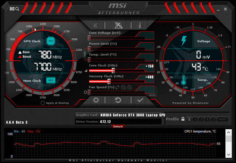236x163 pixels.
Task: Click the monitor scrollbar up arrow
Action: point(228,133)
